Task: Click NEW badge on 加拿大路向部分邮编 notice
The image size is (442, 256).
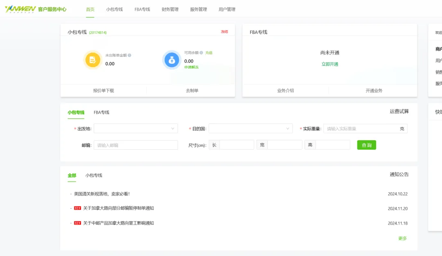Action: click(x=77, y=208)
